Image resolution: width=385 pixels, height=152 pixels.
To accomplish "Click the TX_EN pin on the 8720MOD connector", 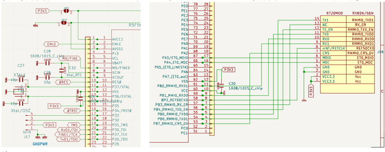I will point(327,29).
